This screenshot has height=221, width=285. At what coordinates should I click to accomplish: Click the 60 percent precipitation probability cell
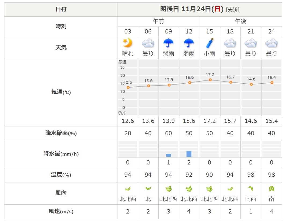pos(169,133)
